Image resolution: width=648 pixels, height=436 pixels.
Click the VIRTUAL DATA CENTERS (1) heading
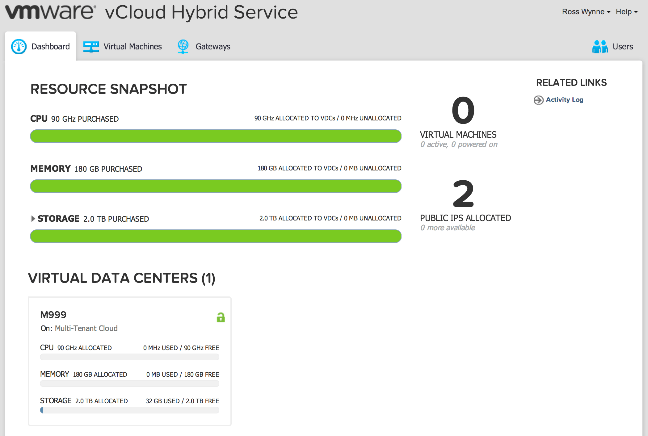click(x=122, y=278)
